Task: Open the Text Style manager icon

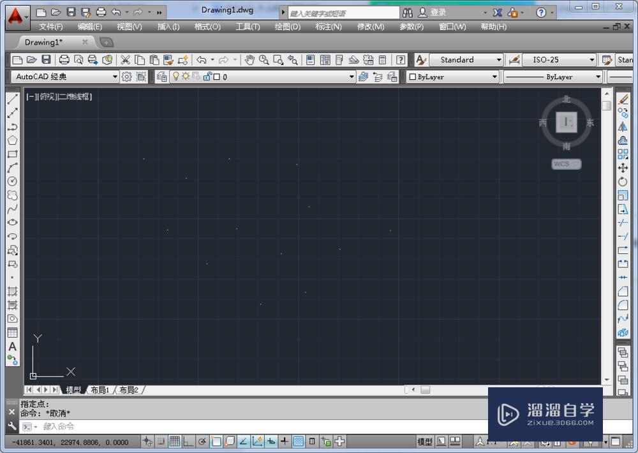Action: point(420,60)
